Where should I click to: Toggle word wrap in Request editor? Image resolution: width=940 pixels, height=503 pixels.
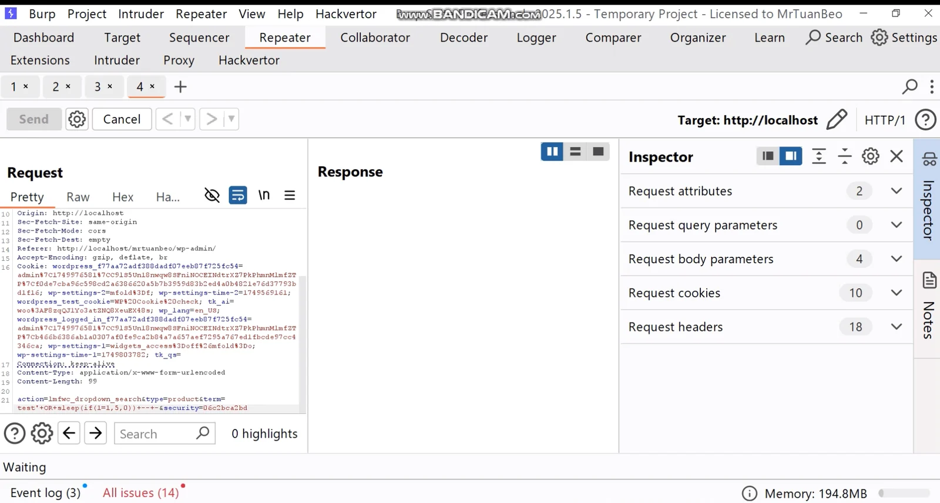(x=238, y=195)
